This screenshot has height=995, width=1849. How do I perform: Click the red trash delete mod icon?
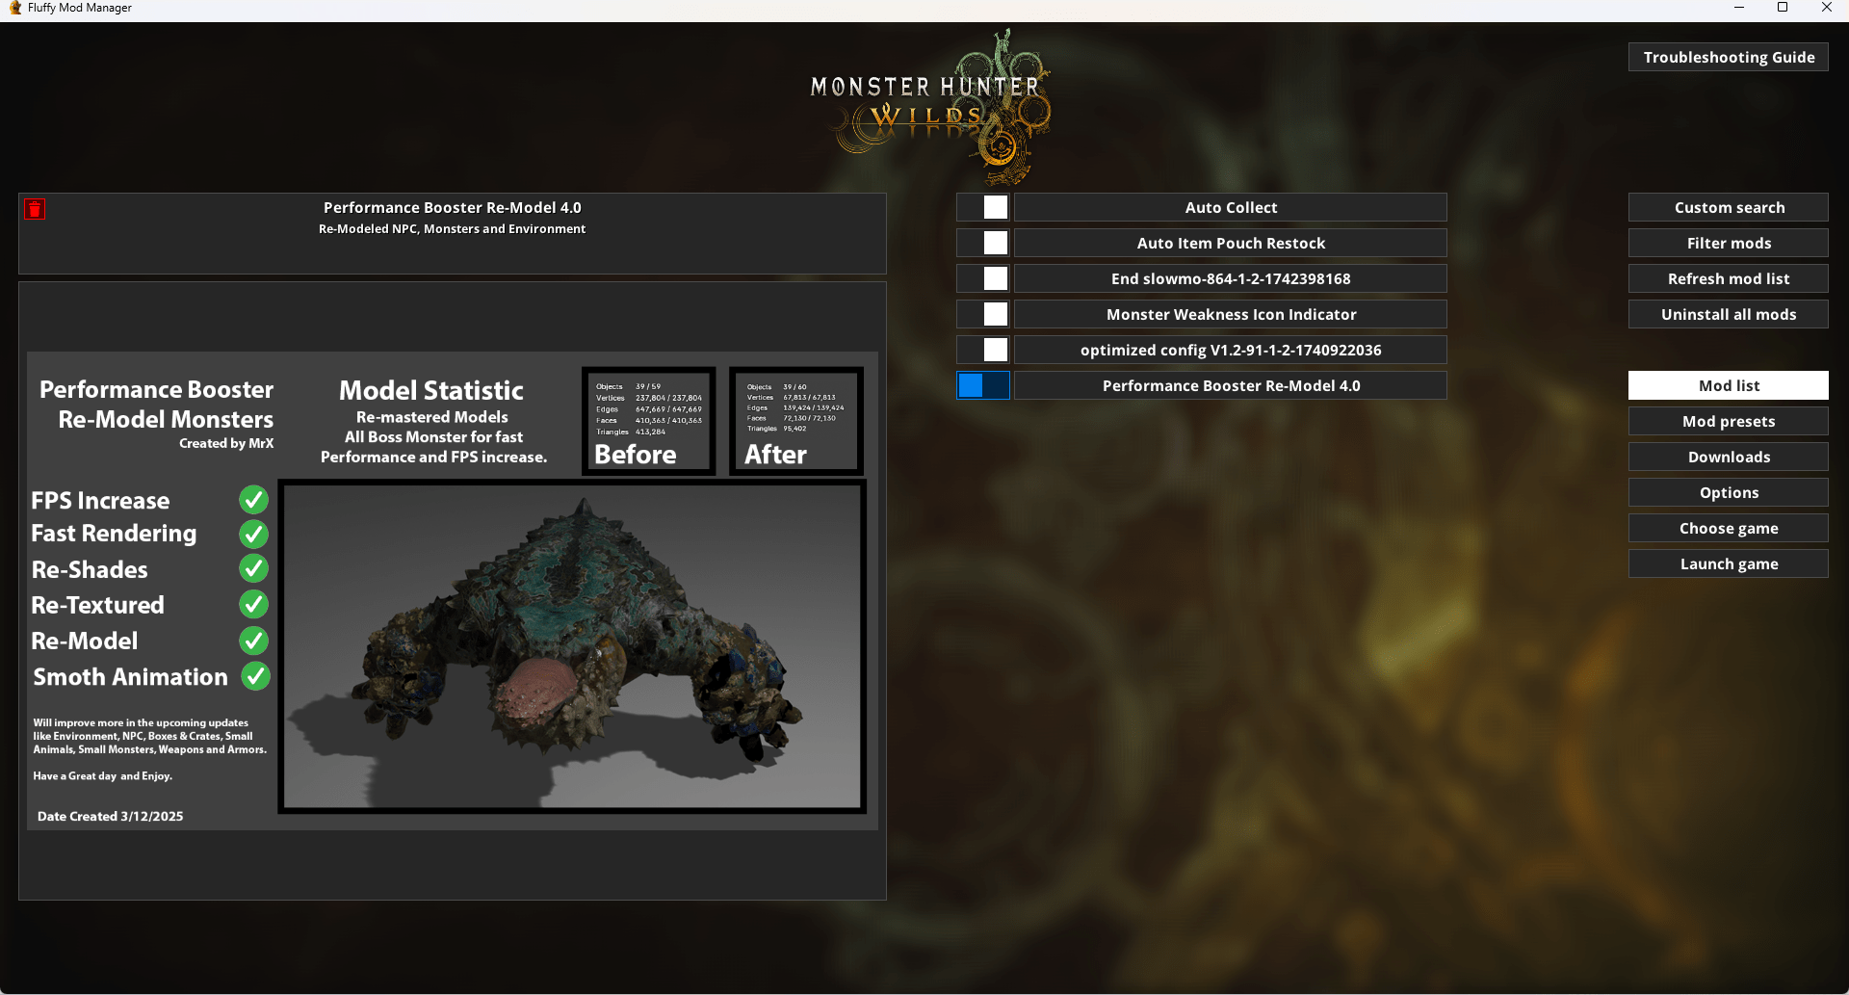pyautogui.click(x=36, y=209)
